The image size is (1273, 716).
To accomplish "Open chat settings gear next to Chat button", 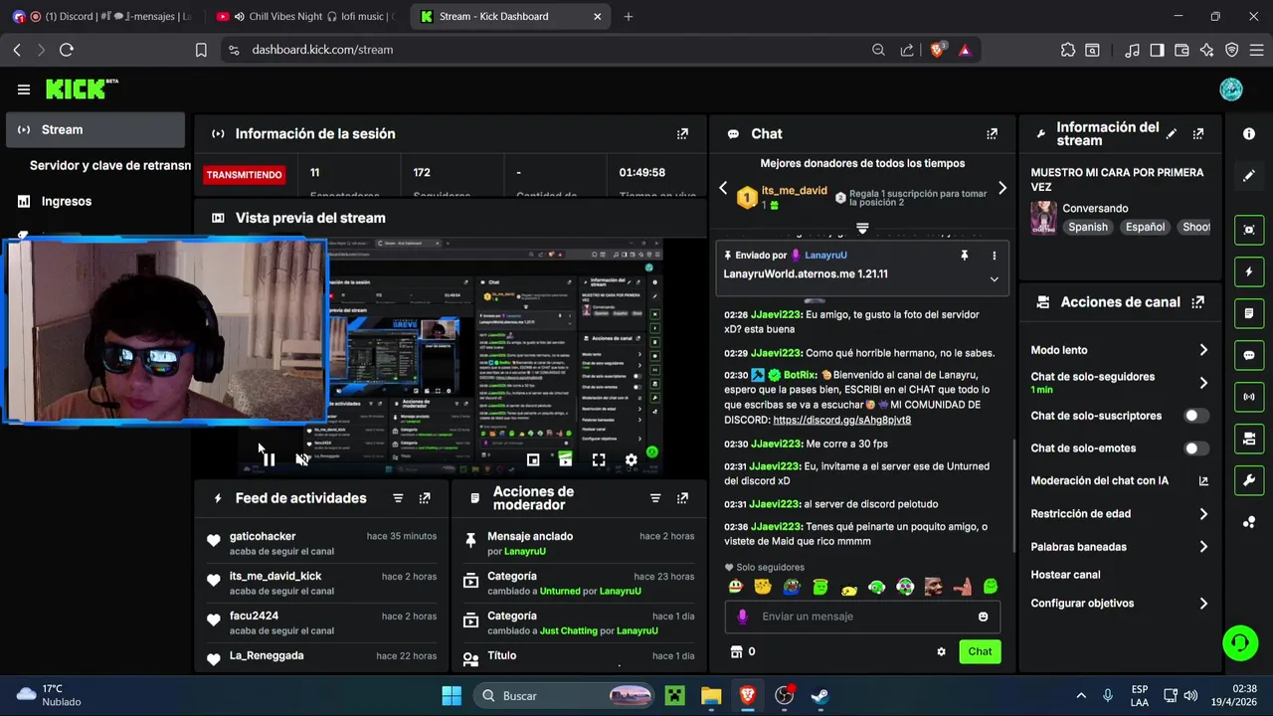I will pos(941,652).
